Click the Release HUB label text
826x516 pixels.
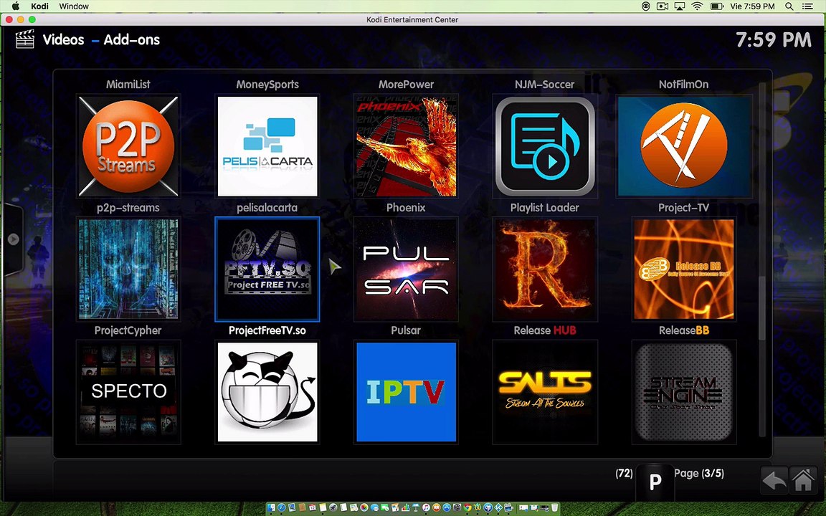pyautogui.click(x=545, y=330)
